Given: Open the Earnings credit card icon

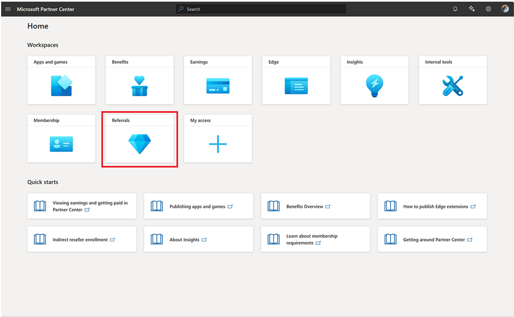Looking at the screenshot, I should pos(218,86).
